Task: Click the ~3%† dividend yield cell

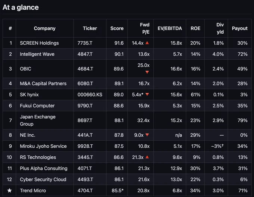Action: 217,146
